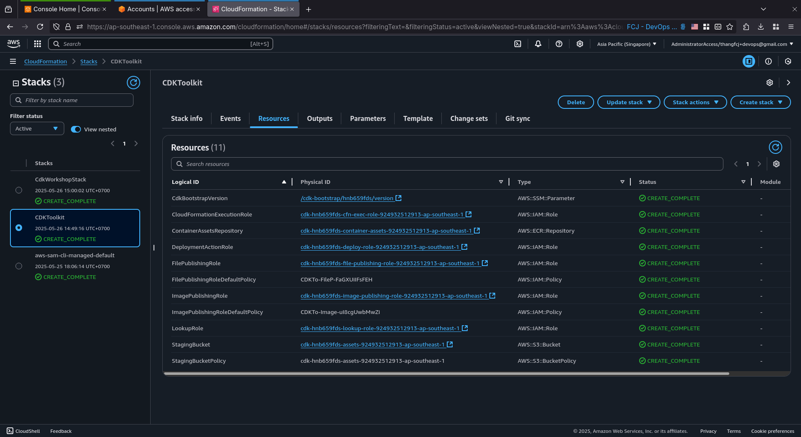The height and width of the screenshot is (437, 801).
Task: Click browser reload button
Action: [x=40, y=27]
